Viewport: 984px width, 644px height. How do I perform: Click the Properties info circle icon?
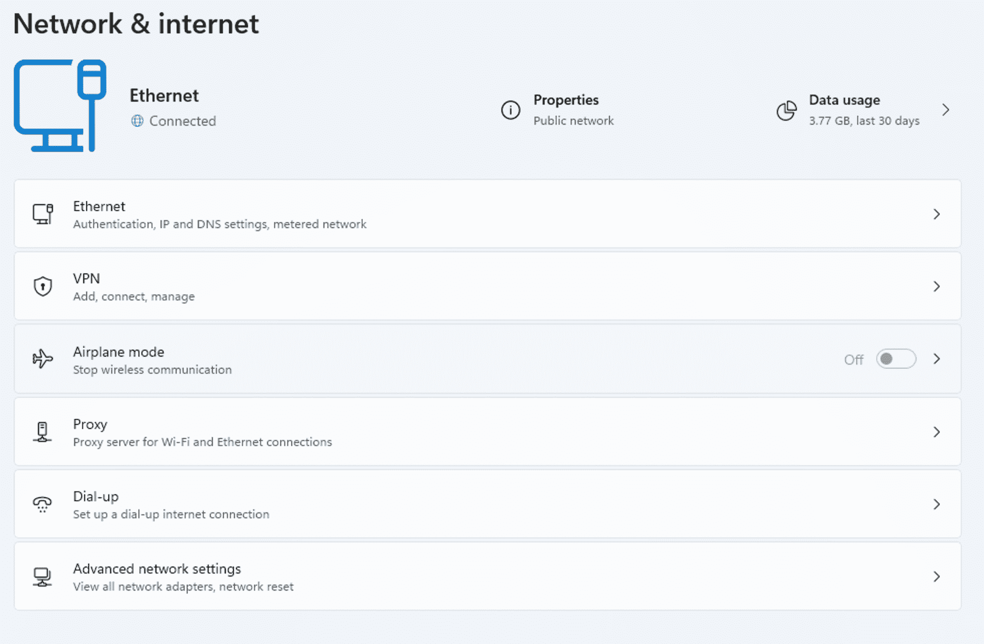click(510, 110)
